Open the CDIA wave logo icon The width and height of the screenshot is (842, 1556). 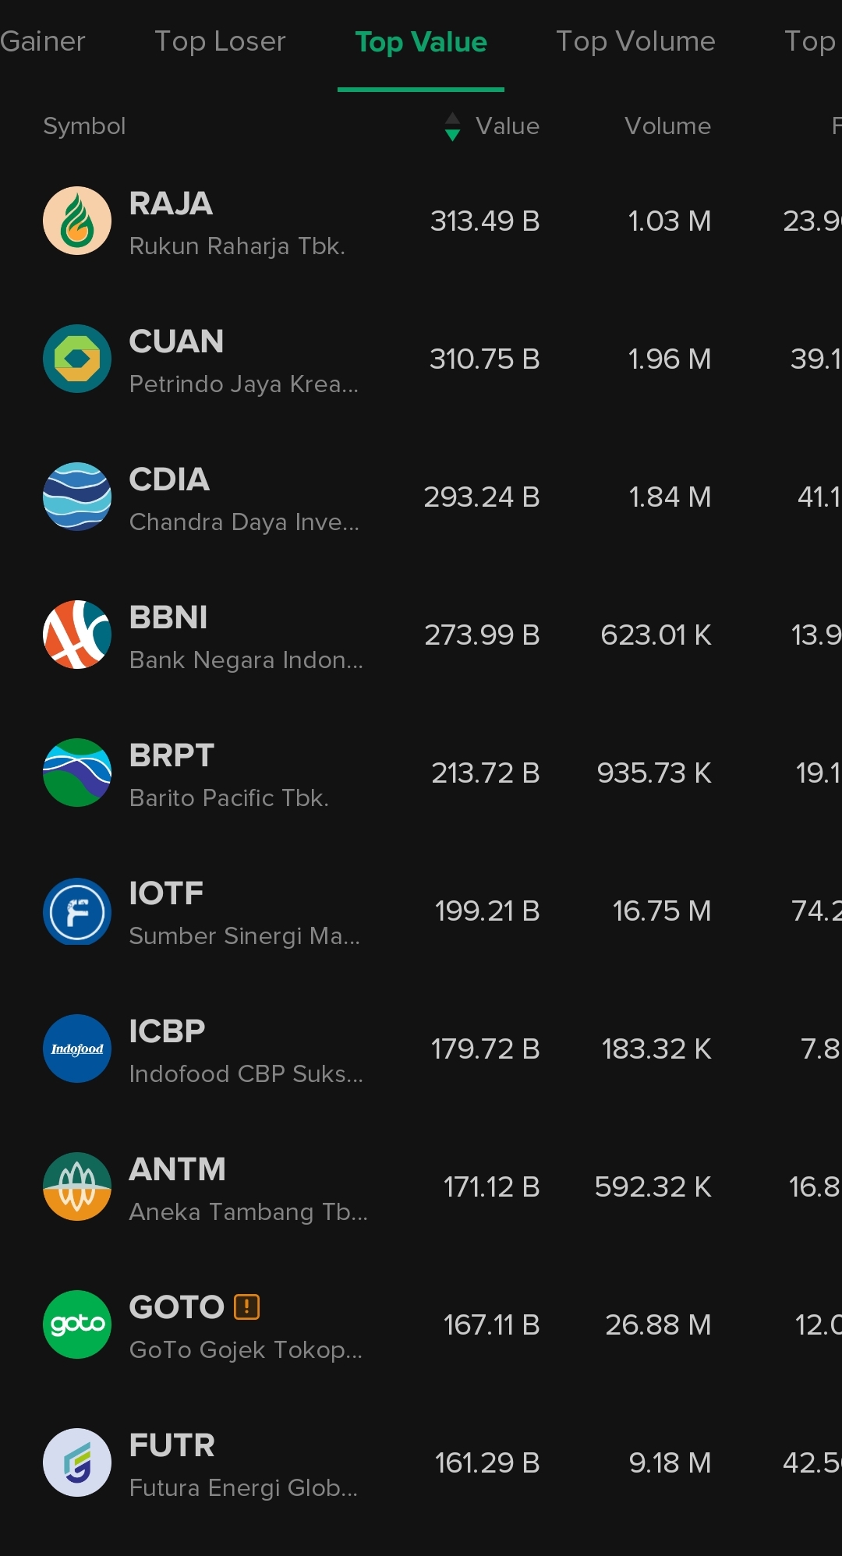tap(77, 497)
